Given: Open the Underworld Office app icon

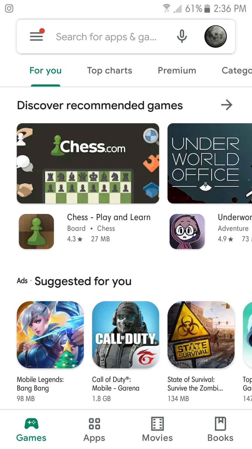Looking at the screenshot, I should point(187,232).
